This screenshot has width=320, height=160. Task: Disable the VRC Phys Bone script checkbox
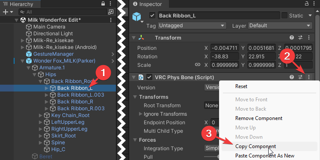[x=150, y=77]
